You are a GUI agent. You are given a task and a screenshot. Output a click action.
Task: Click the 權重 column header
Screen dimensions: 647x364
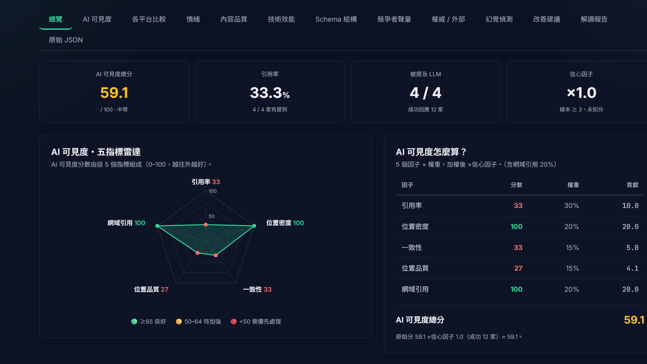(573, 185)
